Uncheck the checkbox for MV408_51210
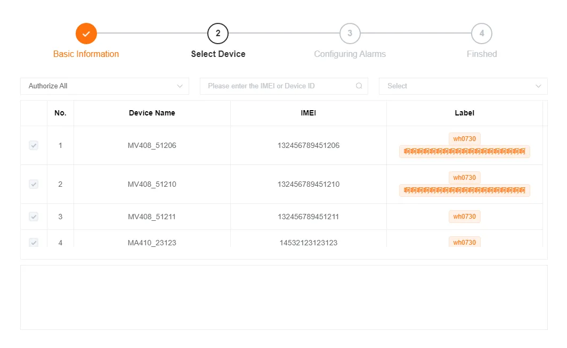567x348 pixels. pyautogui.click(x=34, y=184)
